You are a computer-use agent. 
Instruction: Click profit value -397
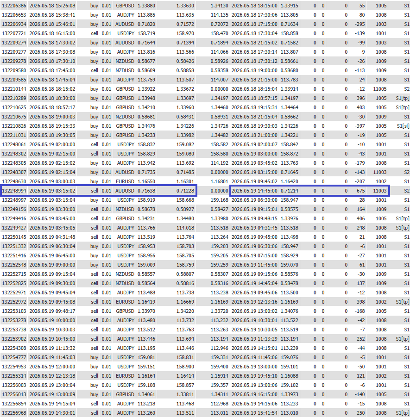[x=360, y=126]
